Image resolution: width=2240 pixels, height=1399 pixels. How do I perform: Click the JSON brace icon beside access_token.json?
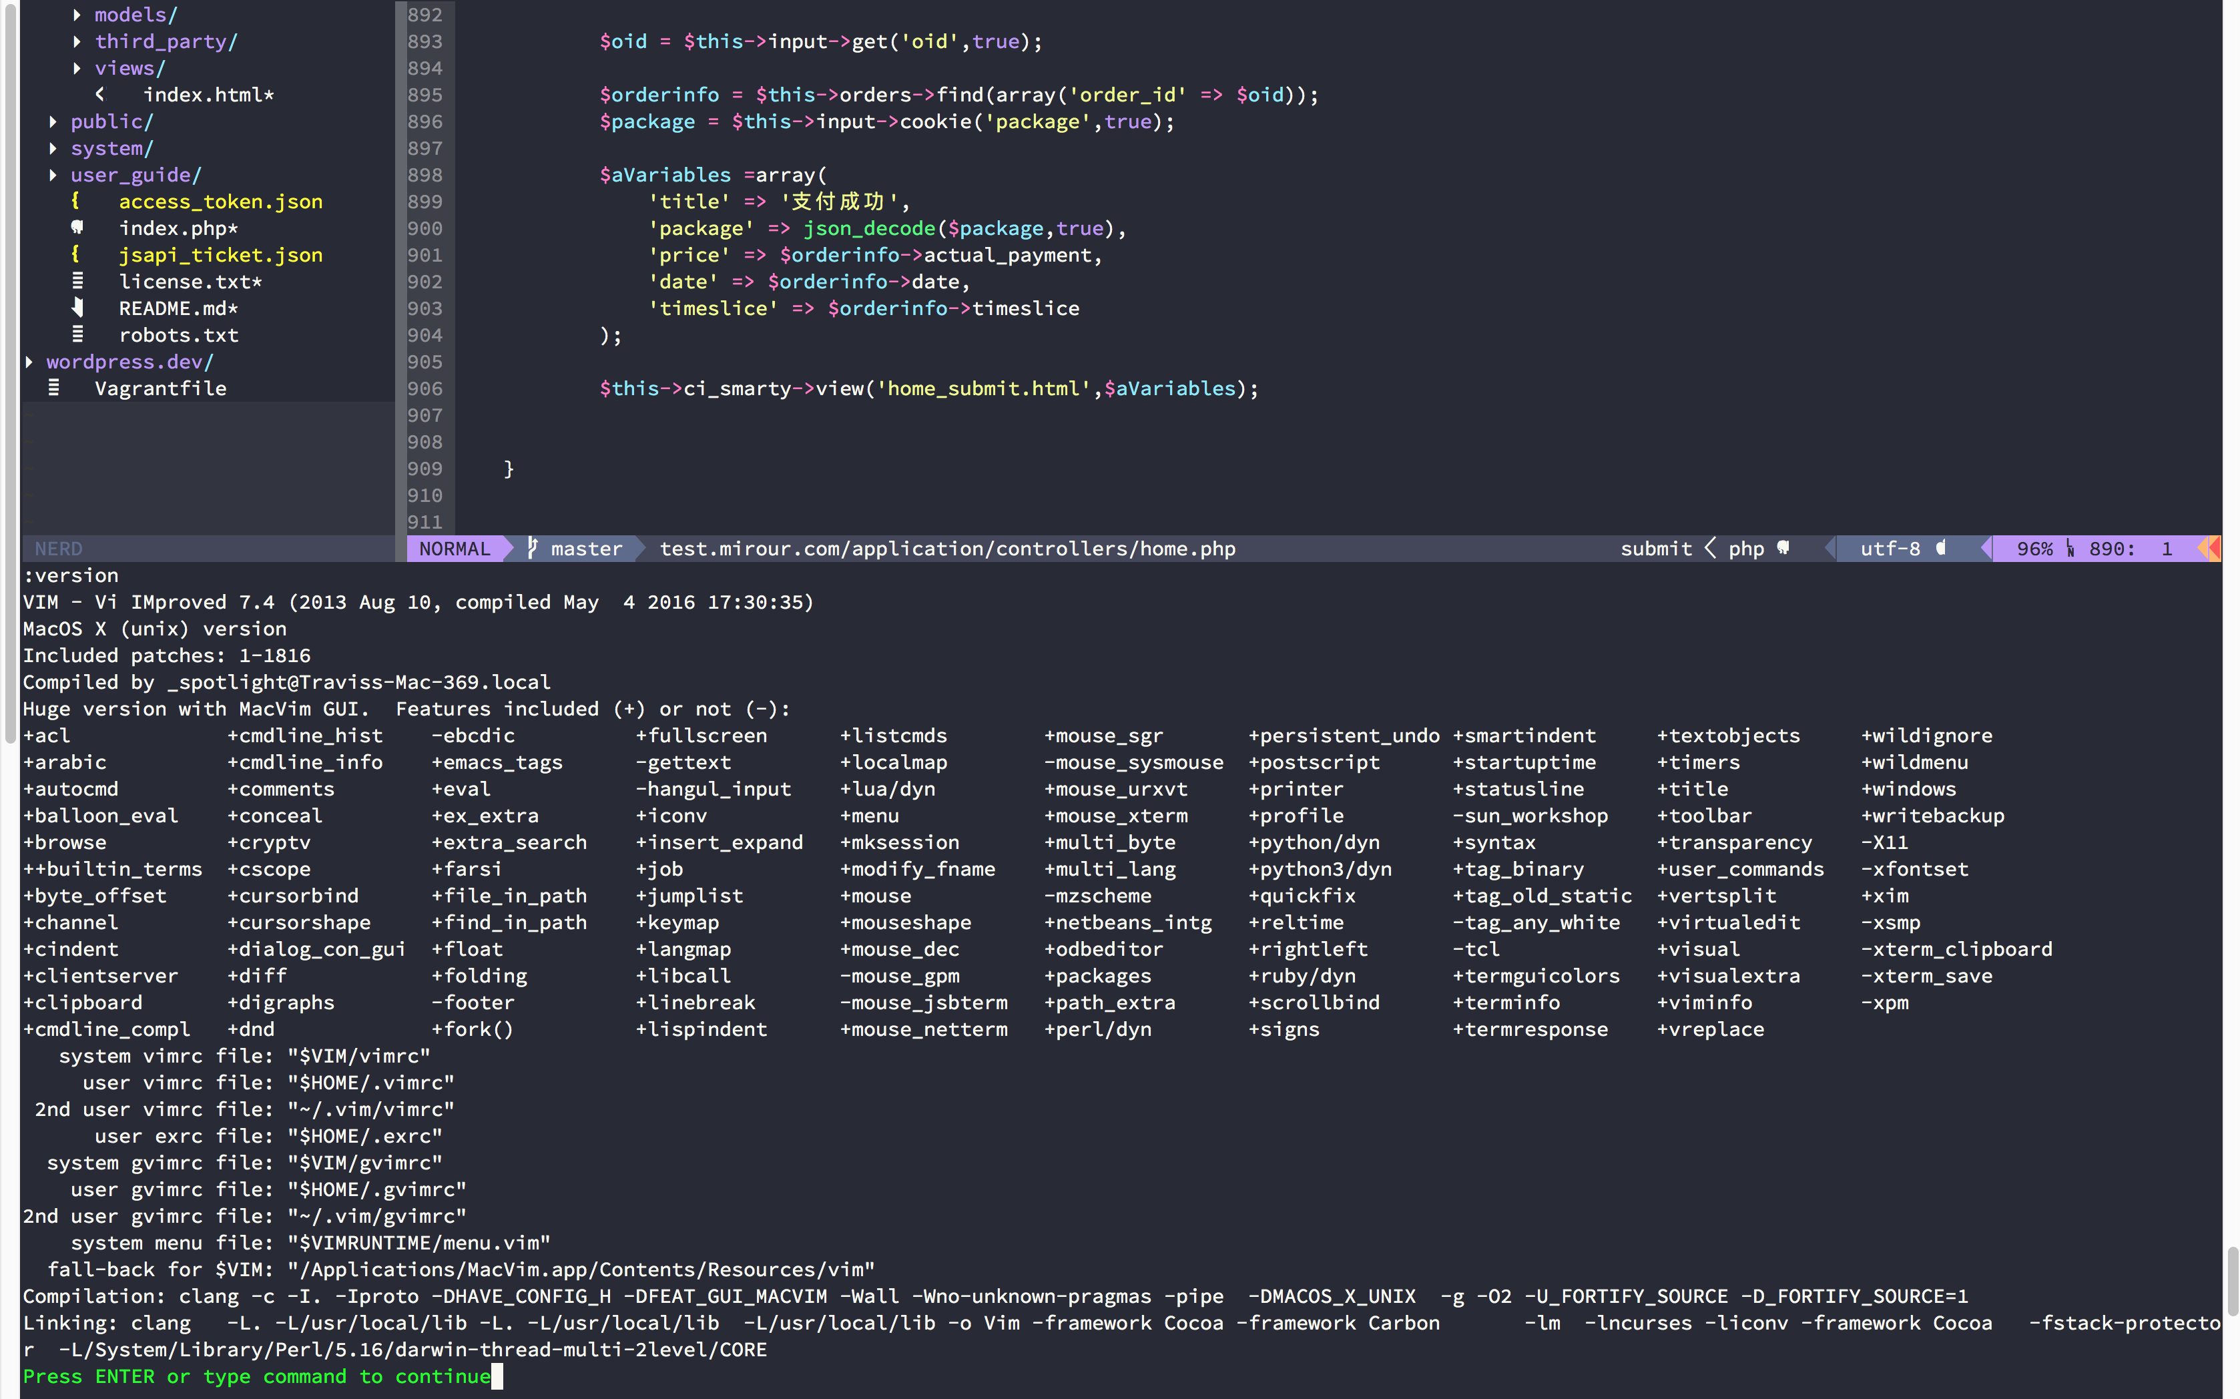pos(76,201)
